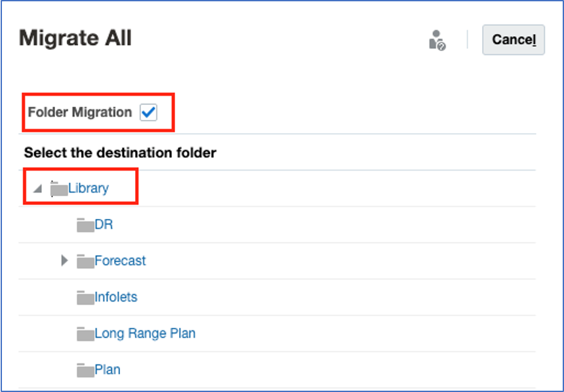Select the Forecast folder link

(120, 261)
